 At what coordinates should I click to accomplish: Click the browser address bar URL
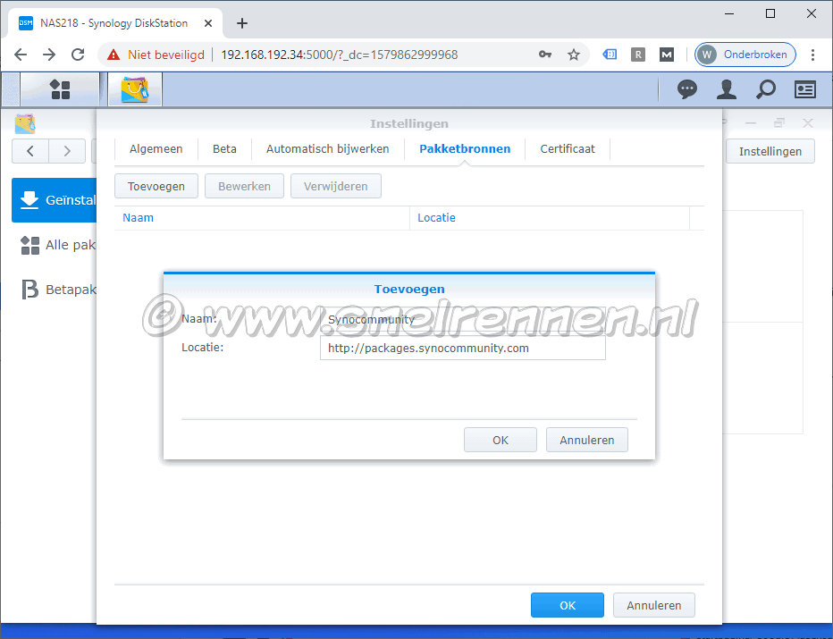pos(340,55)
